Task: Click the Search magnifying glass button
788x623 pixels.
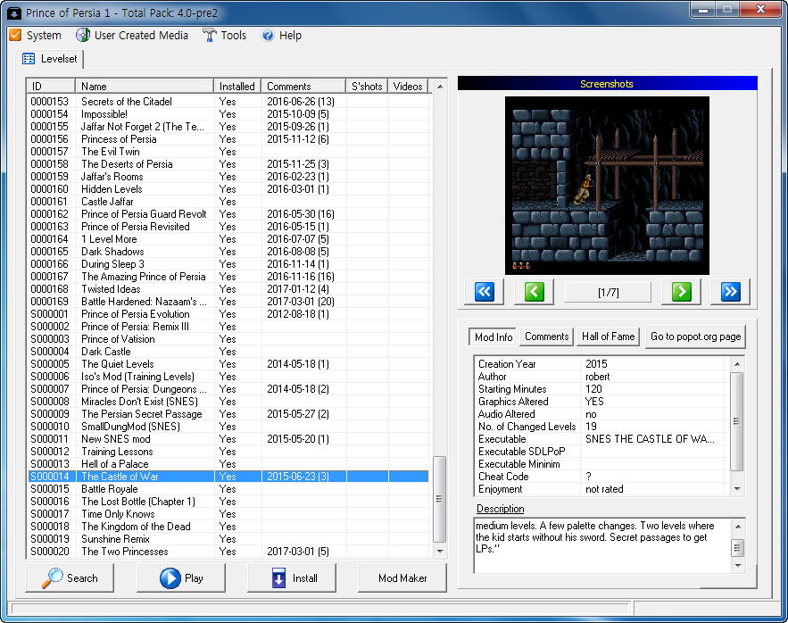Action: click(x=70, y=577)
